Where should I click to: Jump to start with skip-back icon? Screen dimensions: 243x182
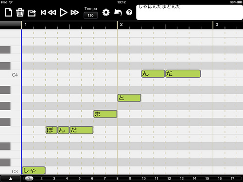point(43,13)
